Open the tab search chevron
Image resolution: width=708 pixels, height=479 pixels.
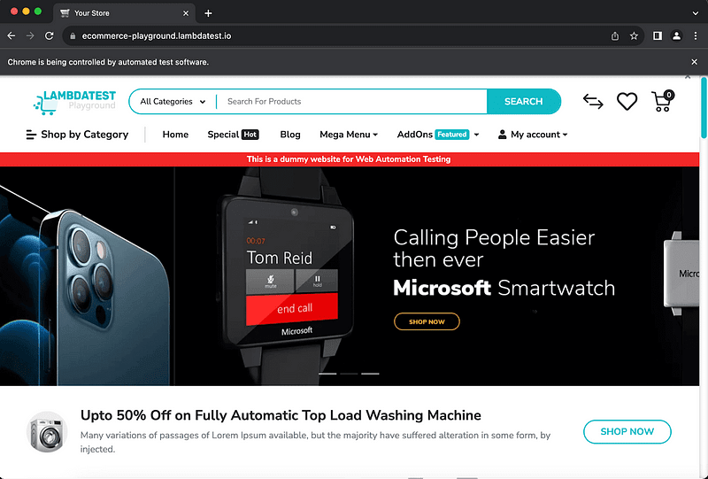click(x=696, y=13)
